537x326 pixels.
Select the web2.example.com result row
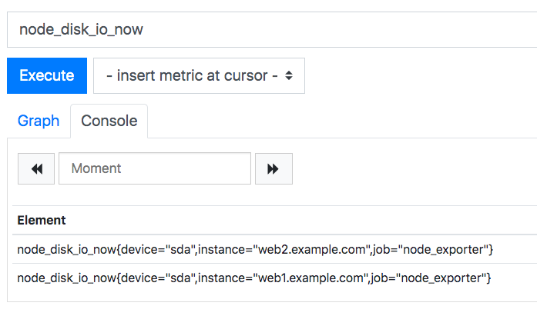coord(275,249)
